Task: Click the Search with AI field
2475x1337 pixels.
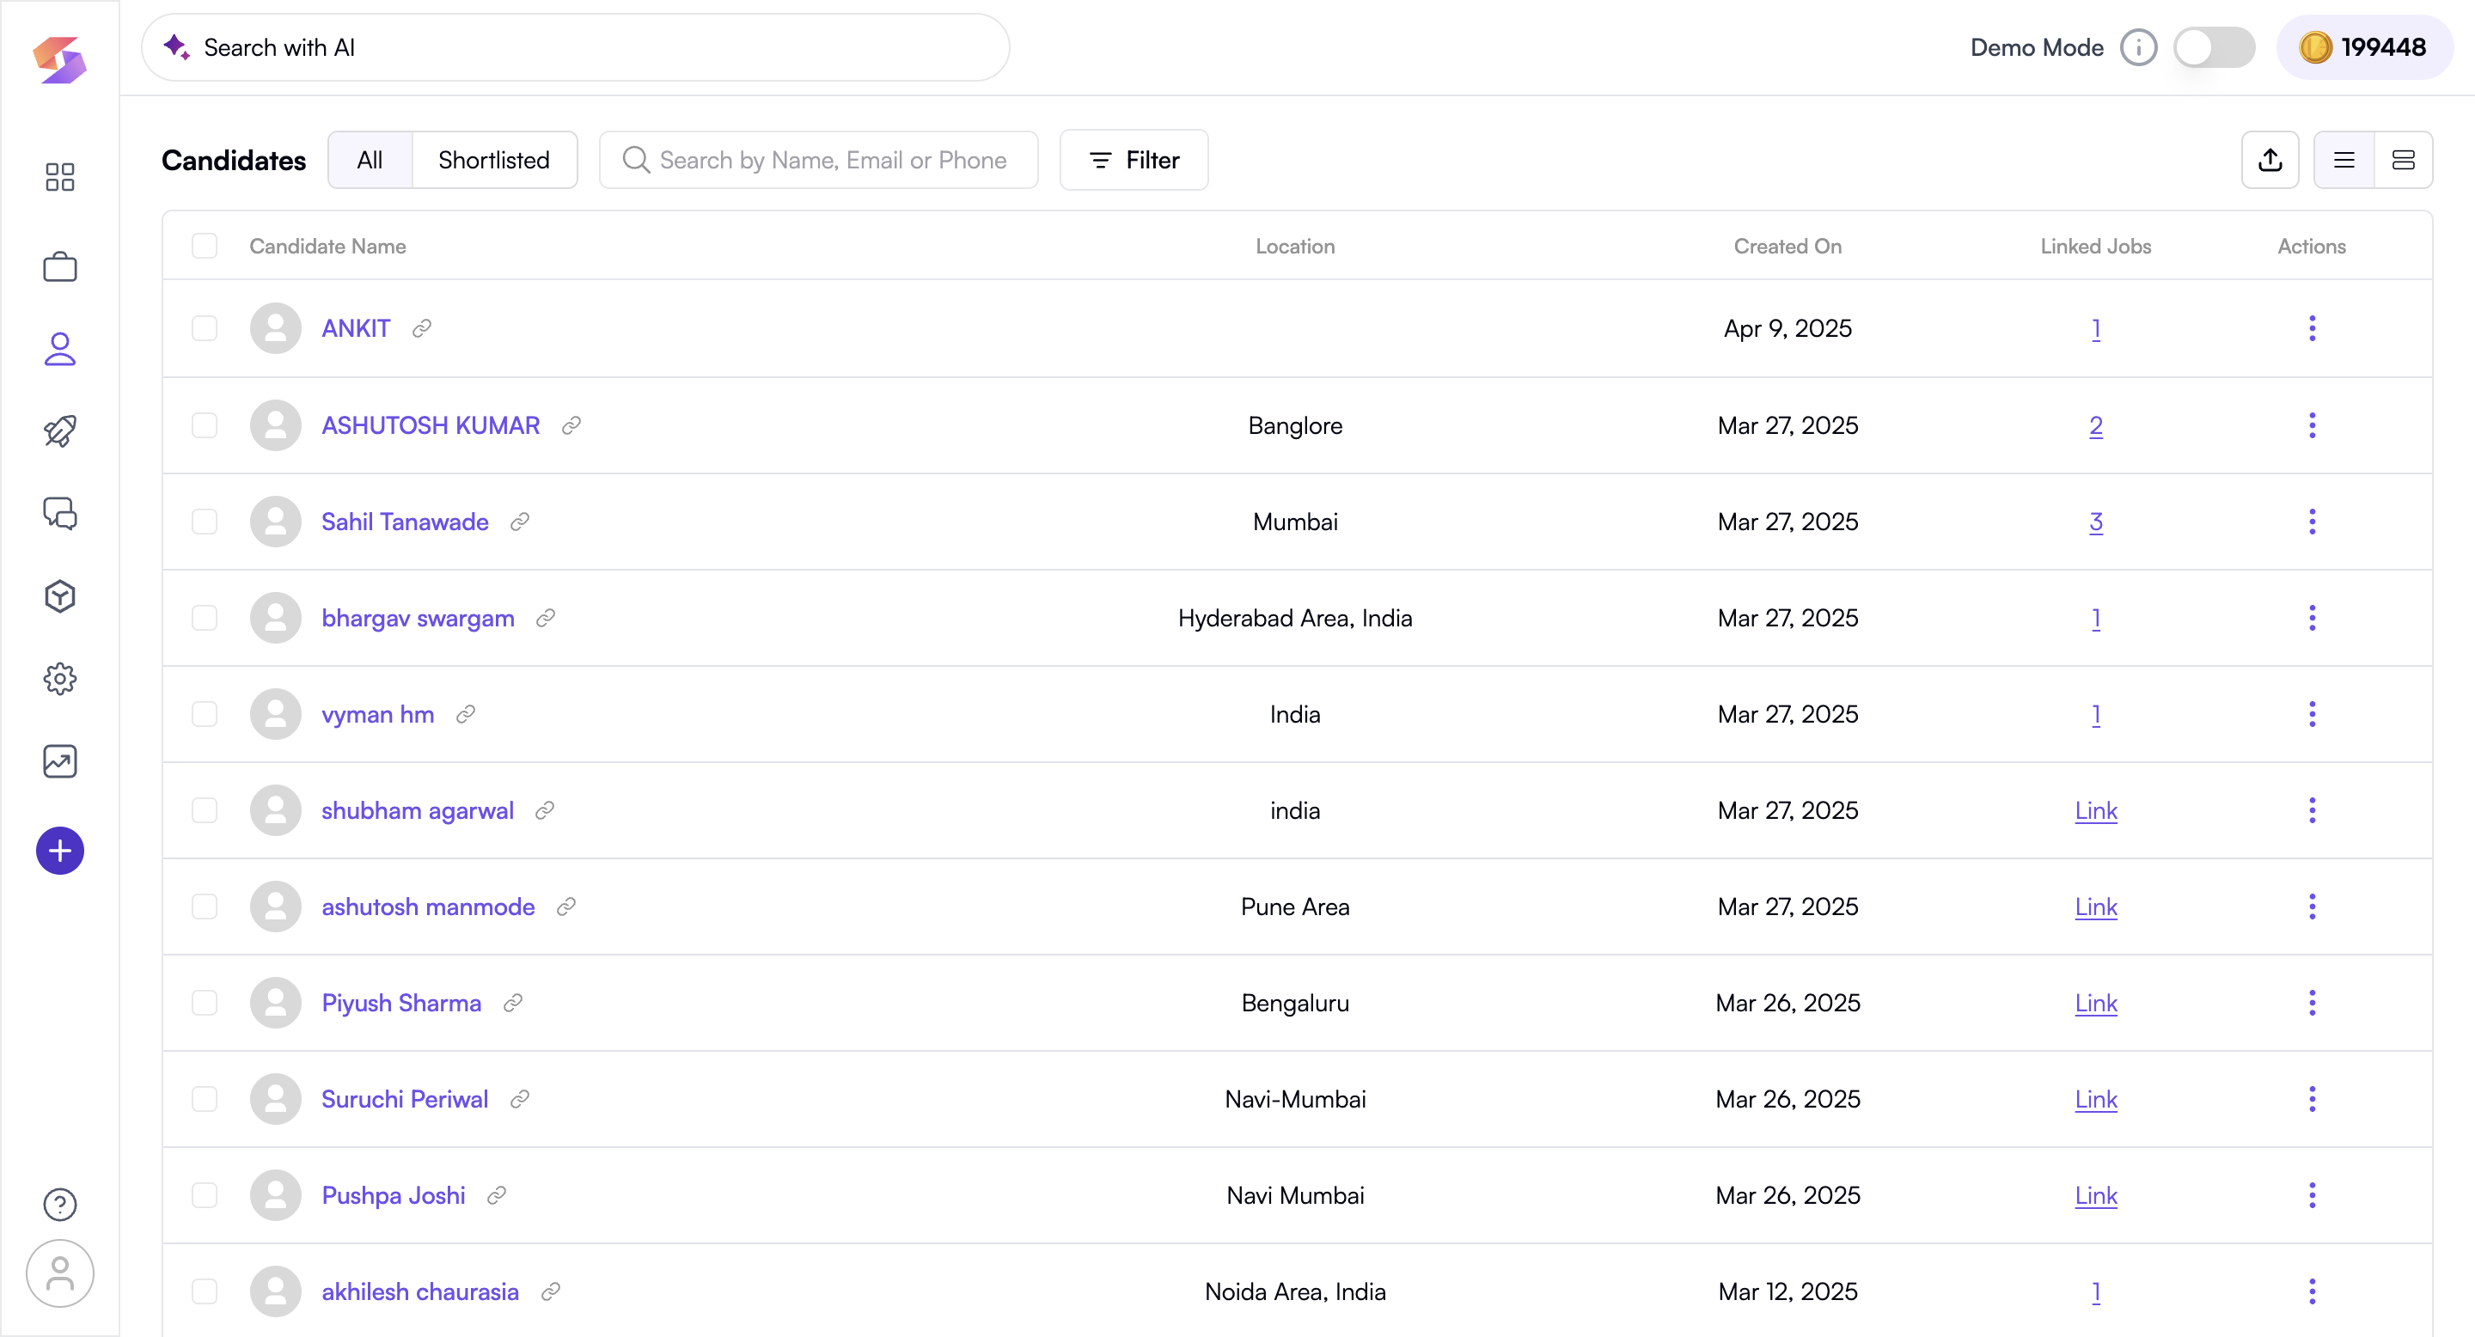Action: [x=576, y=47]
